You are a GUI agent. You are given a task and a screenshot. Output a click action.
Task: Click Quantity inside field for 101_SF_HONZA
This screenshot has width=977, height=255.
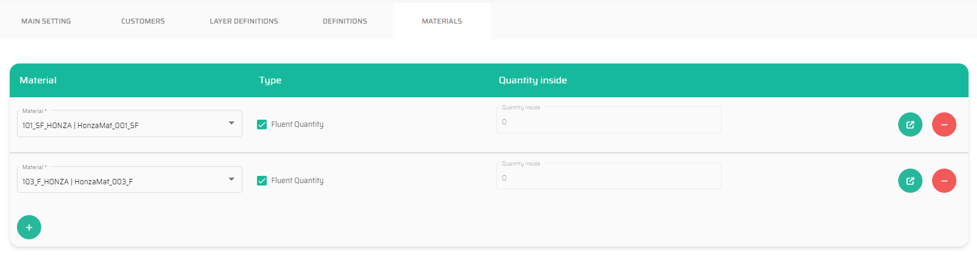tap(609, 121)
